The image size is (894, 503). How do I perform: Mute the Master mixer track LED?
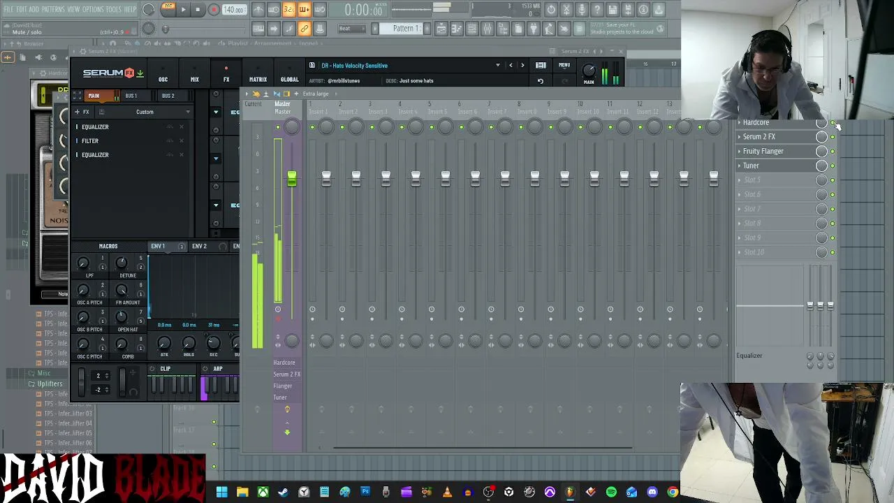pos(278,127)
